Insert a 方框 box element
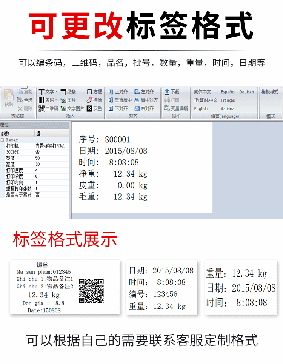 coord(94,92)
